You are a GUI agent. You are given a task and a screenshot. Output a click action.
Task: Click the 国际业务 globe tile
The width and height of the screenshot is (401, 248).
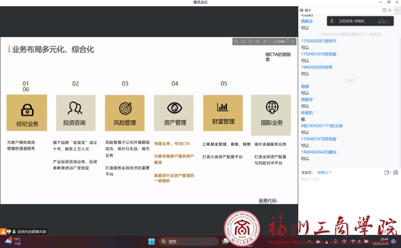(271, 115)
